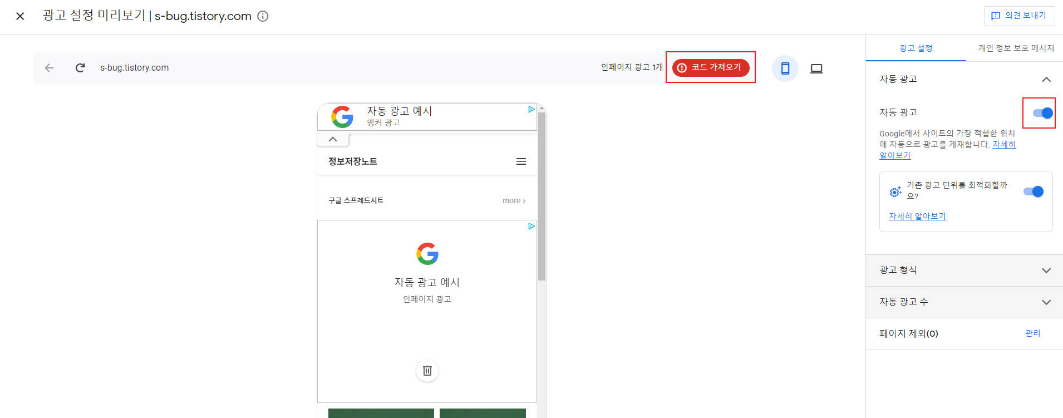
Task: Select the 광고 설정 tab
Action: (916, 48)
